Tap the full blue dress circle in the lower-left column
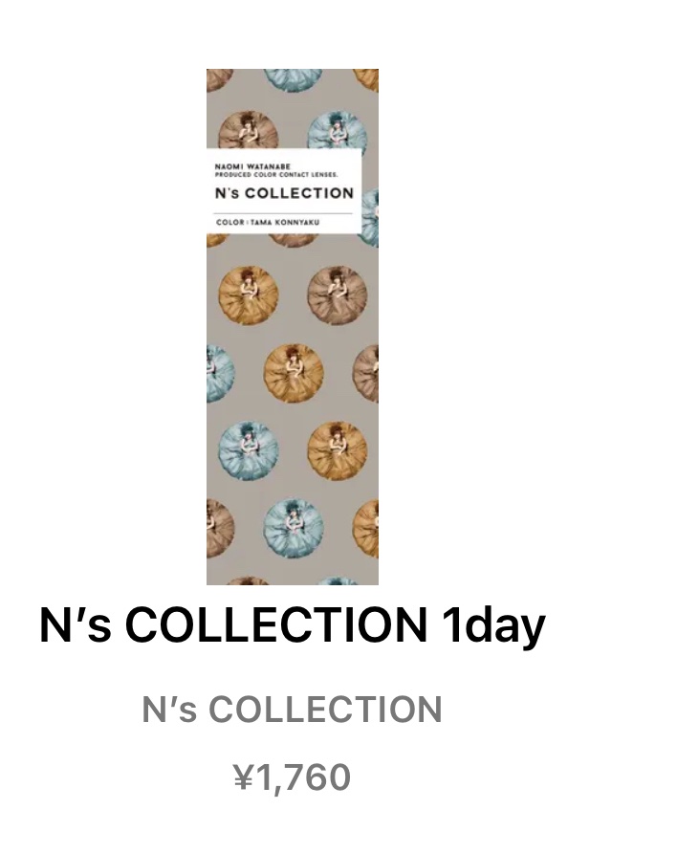677x853 pixels. pyautogui.click(x=249, y=450)
